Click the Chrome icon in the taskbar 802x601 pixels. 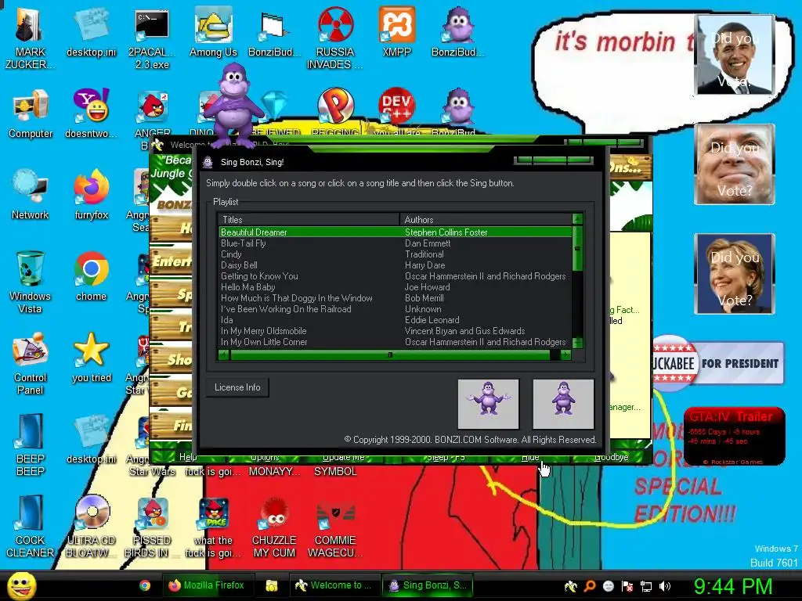coord(145,585)
